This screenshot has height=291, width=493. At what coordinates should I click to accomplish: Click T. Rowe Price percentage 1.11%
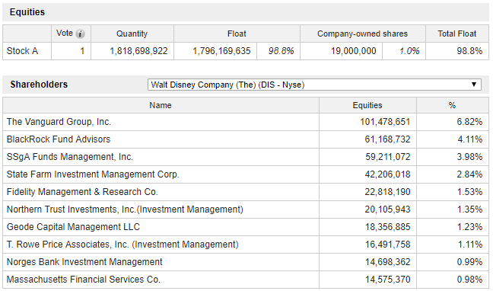(x=469, y=245)
